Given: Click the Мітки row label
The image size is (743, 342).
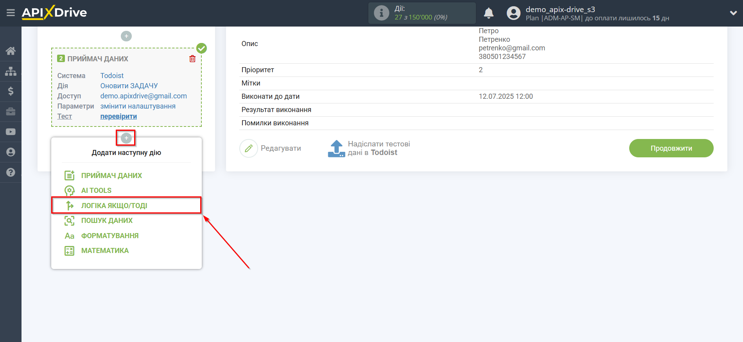Looking at the screenshot, I should tap(251, 83).
